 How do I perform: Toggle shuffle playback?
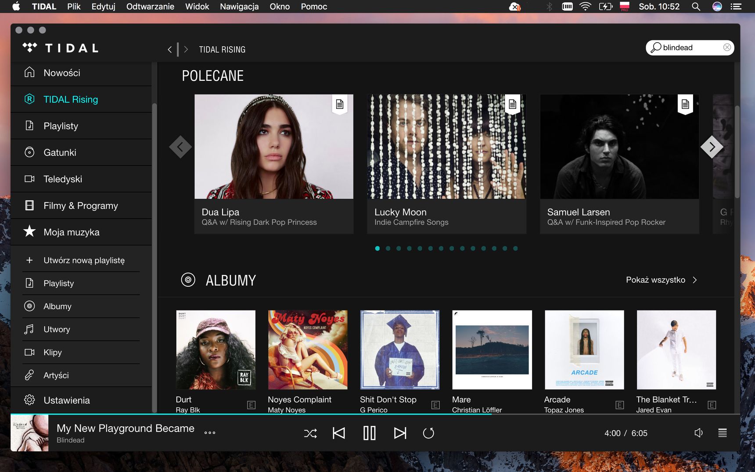(310, 434)
